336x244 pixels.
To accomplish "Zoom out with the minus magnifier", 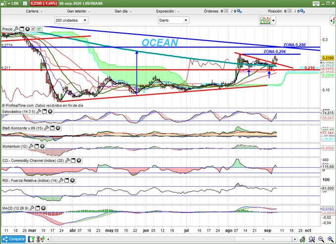I will coord(321,239).
